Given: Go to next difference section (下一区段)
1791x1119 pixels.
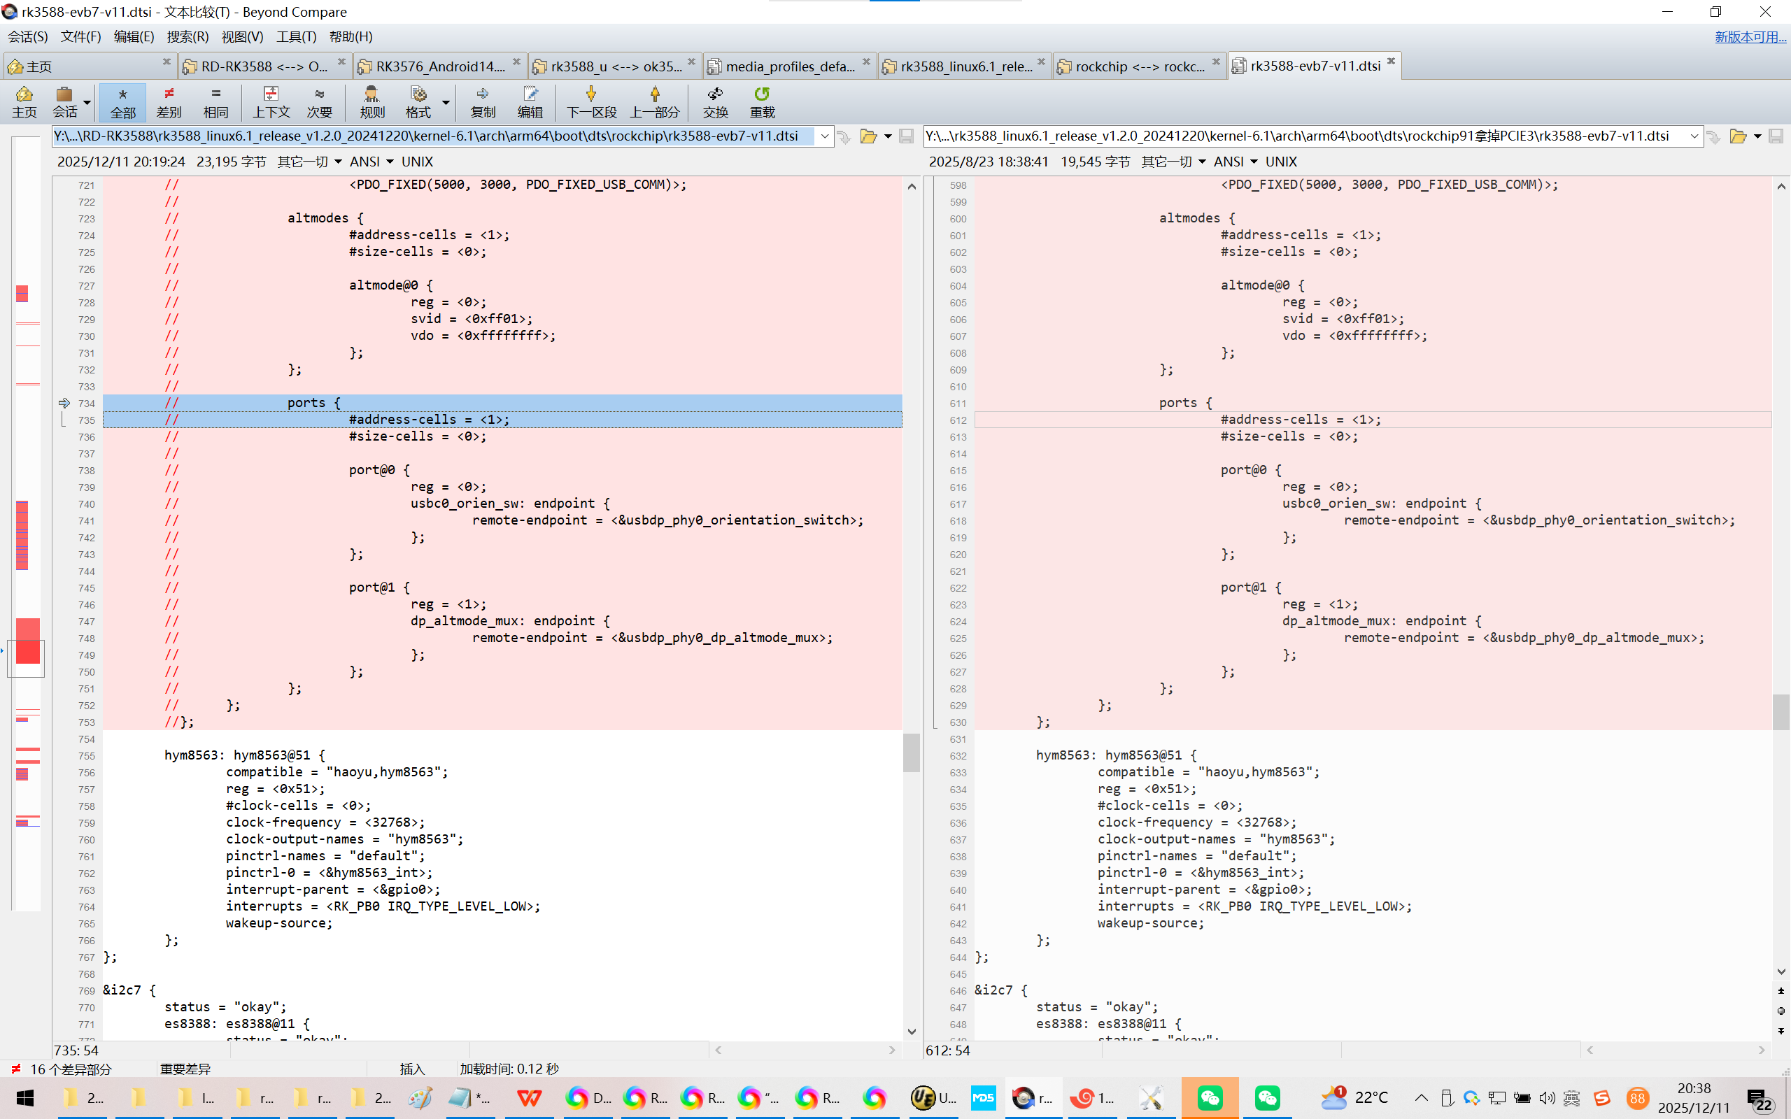Looking at the screenshot, I should tap(591, 101).
